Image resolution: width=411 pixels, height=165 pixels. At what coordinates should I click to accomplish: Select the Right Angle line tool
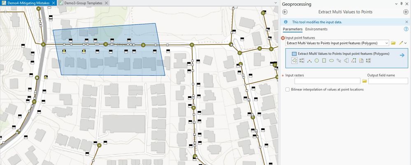pyautogui.click(x=309, y=60)
